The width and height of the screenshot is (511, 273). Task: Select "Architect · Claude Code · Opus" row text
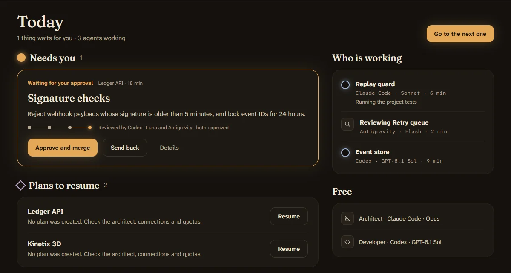[x=399, y=218]
